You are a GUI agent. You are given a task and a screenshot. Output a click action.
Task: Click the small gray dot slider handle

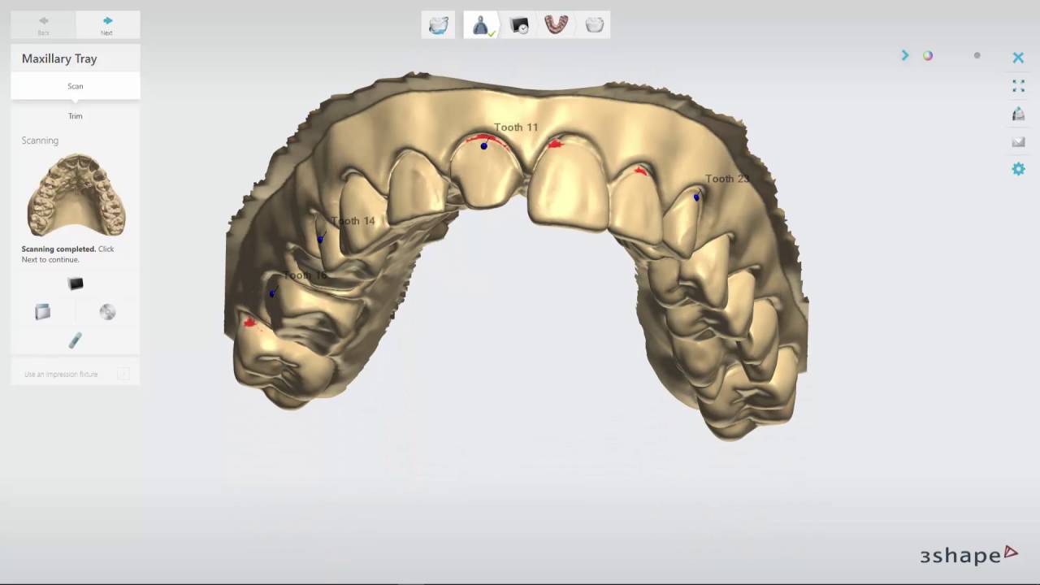977,55
